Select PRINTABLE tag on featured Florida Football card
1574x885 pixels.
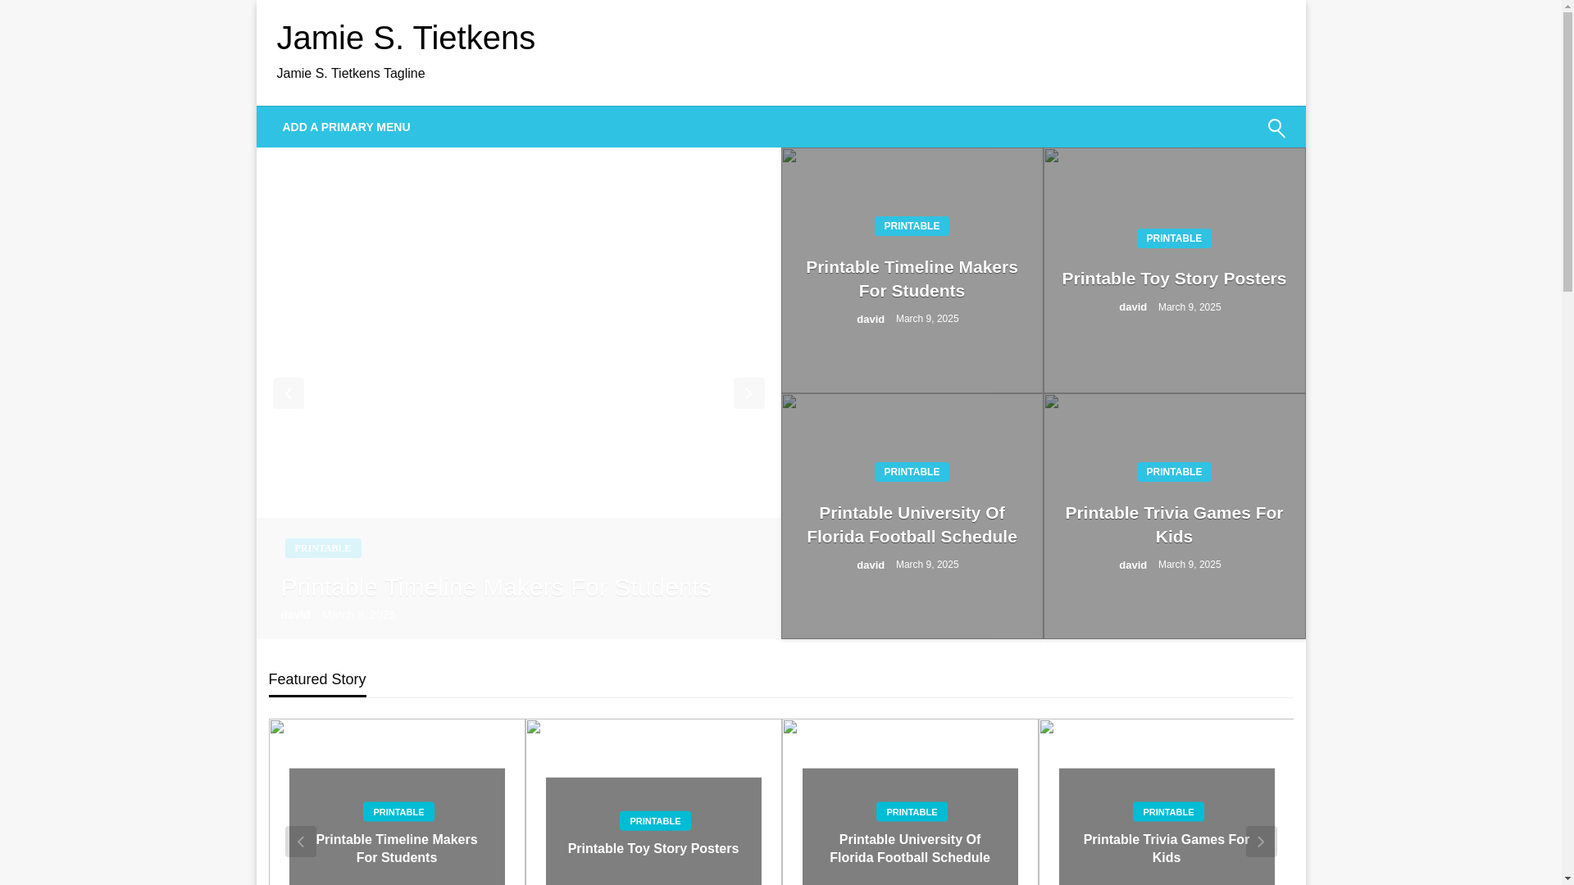(x=912, y=812)
